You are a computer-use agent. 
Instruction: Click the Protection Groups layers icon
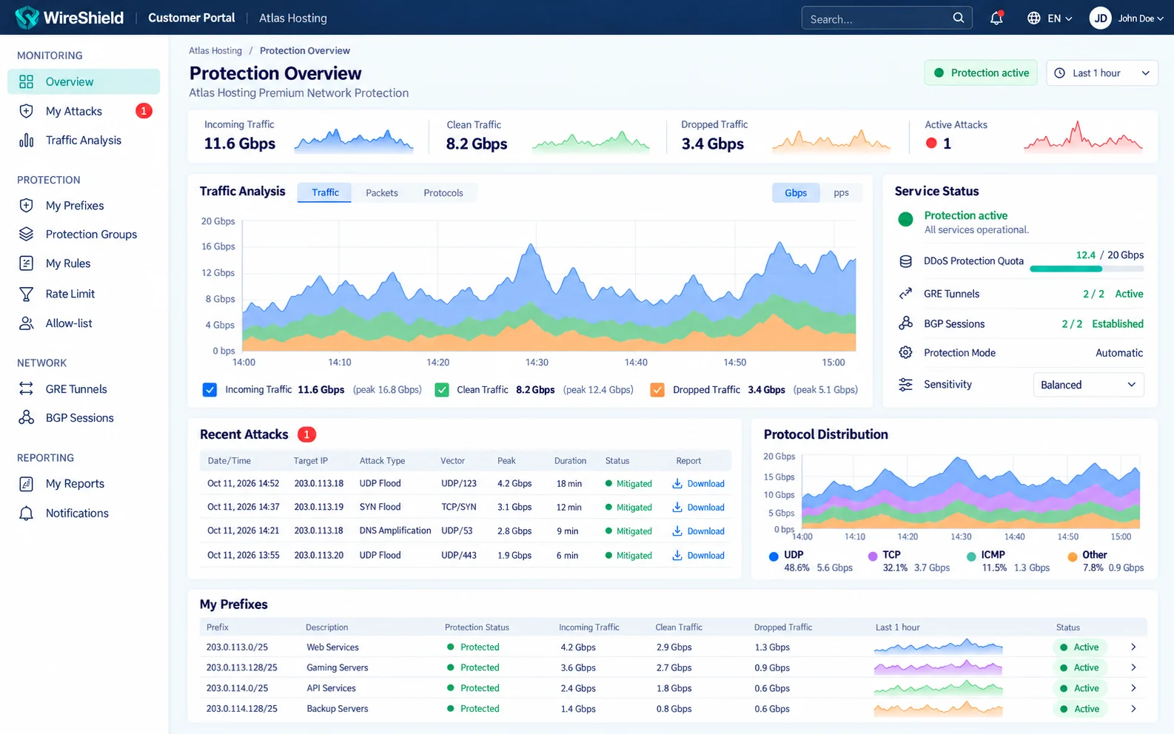click(26, 234)
